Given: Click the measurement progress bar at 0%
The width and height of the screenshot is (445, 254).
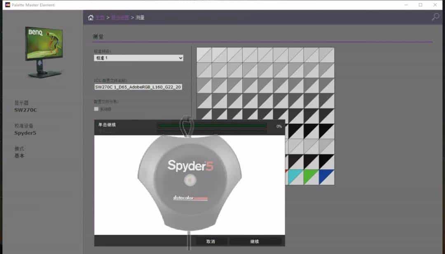Looking at the screenshot, I should pyautogui.click(x=211, y=126).
